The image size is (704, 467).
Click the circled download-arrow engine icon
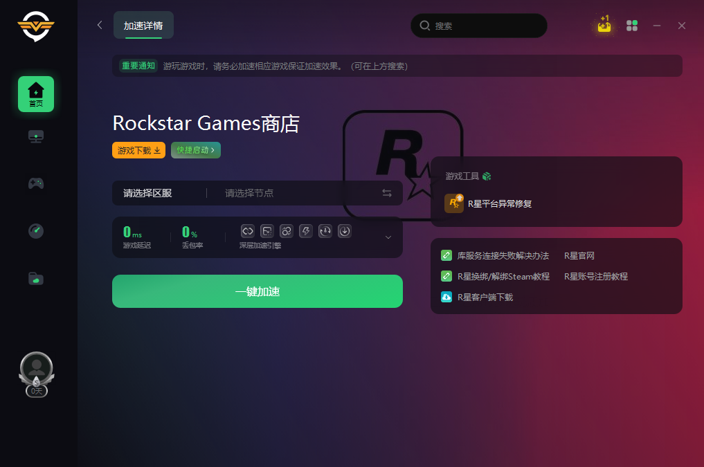[344, 231]
